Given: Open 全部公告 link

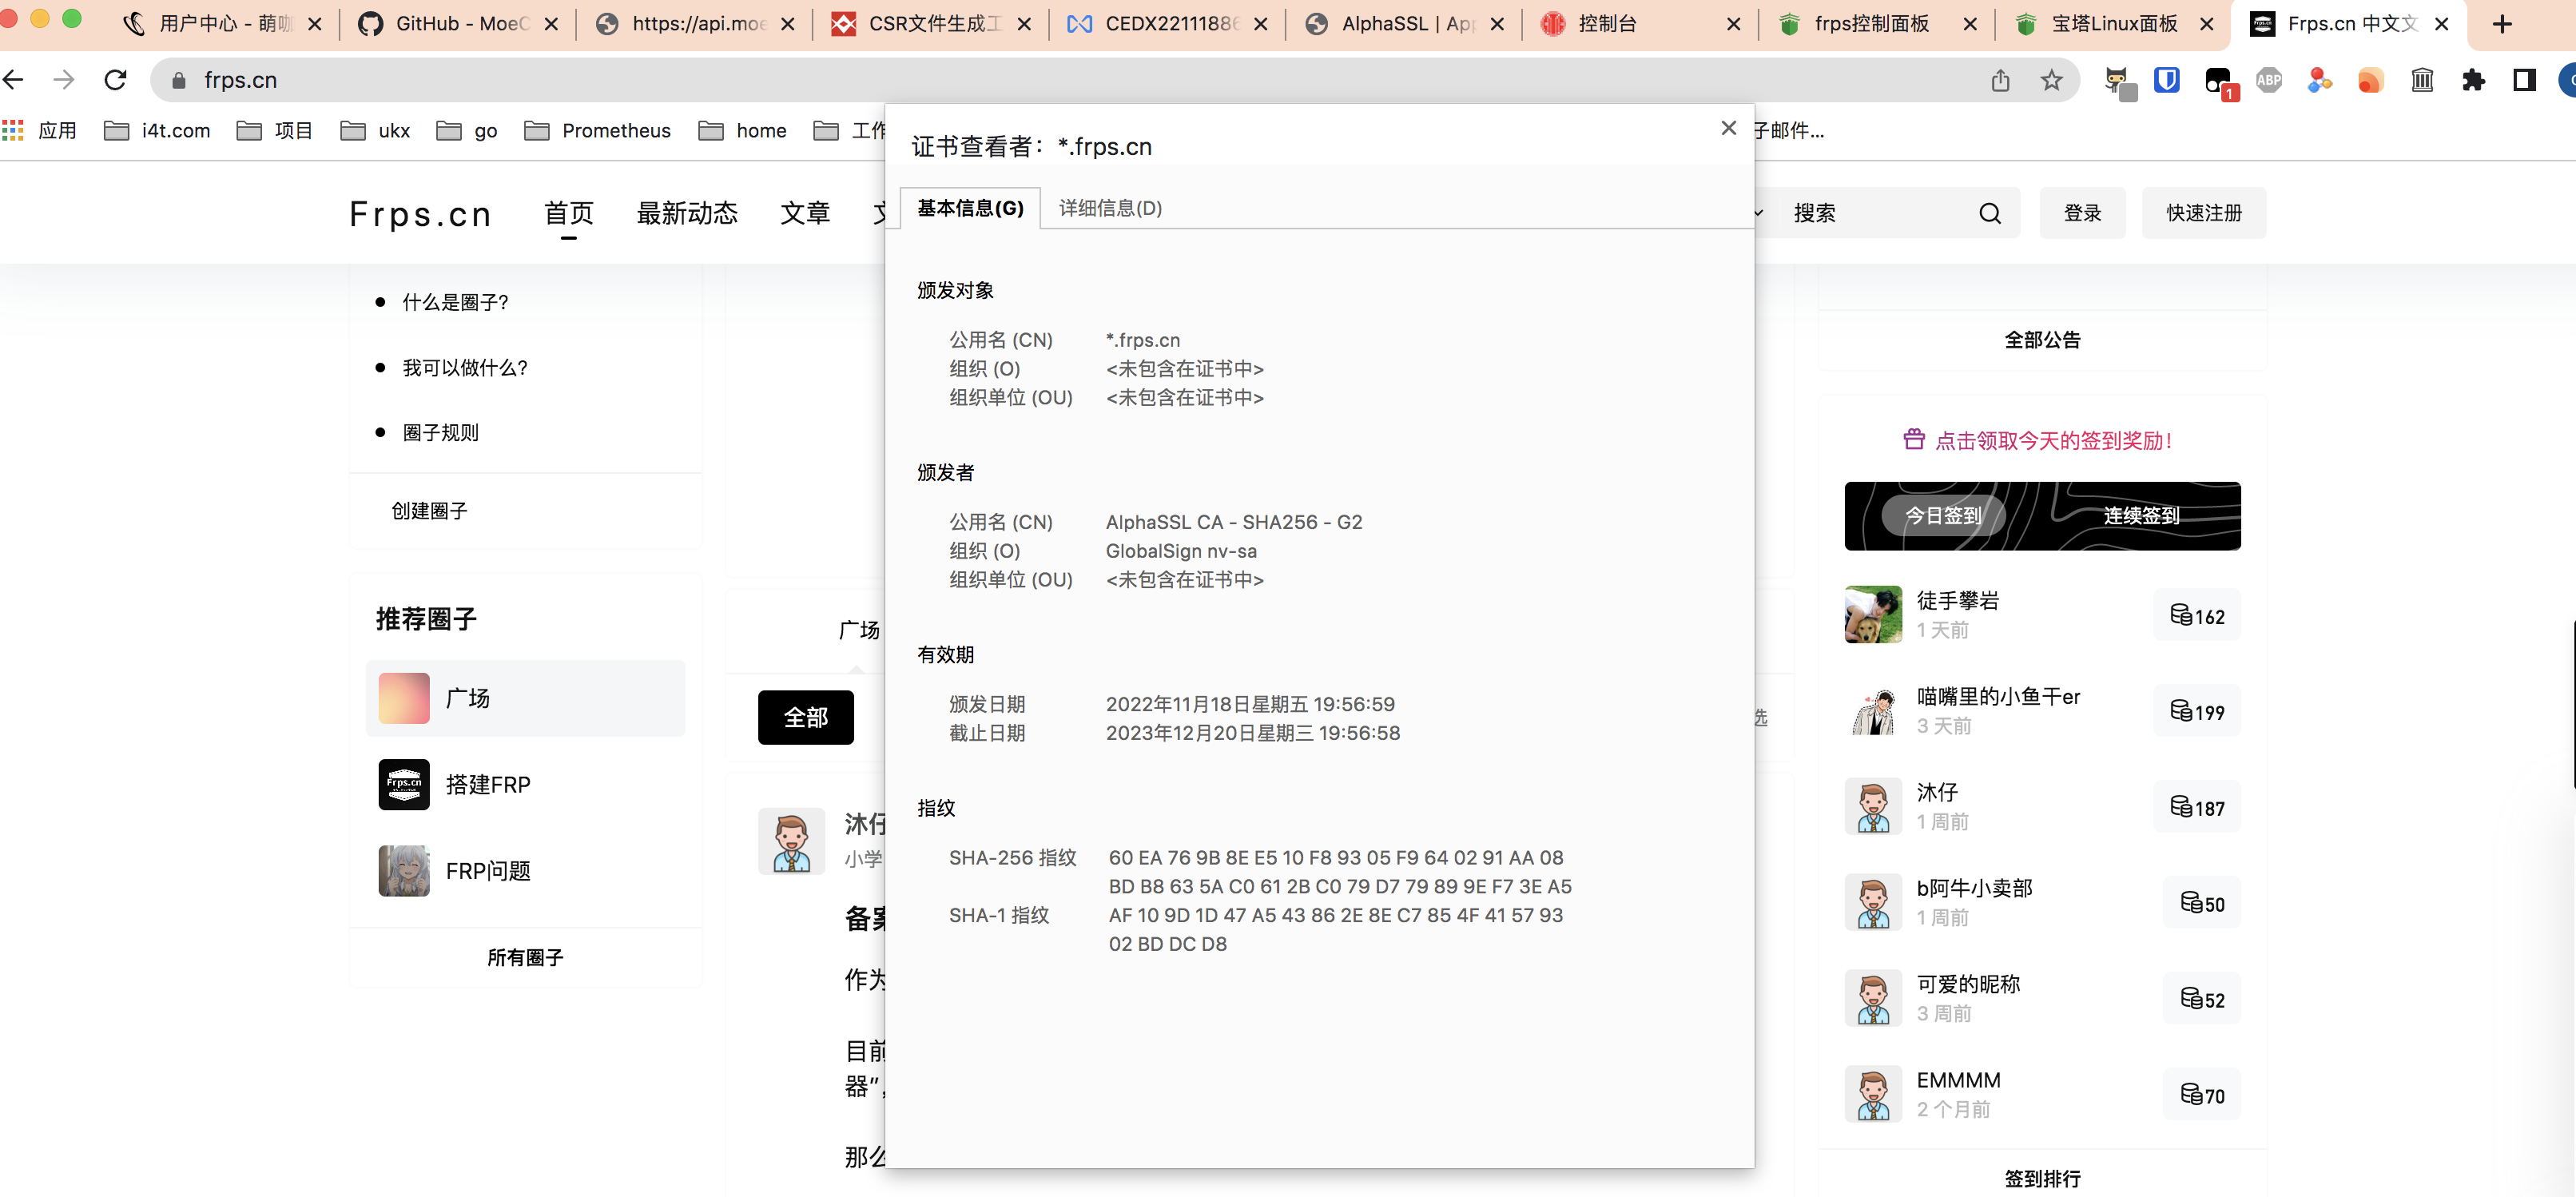Looking at the screenshot, I should 2042,340.
